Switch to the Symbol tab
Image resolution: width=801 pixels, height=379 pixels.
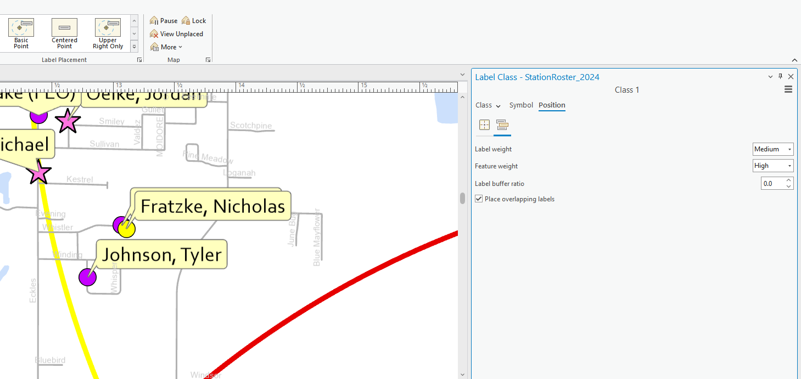(x=520, y=105)
